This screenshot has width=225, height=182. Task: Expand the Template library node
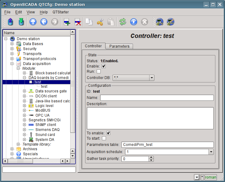[18, 144]
